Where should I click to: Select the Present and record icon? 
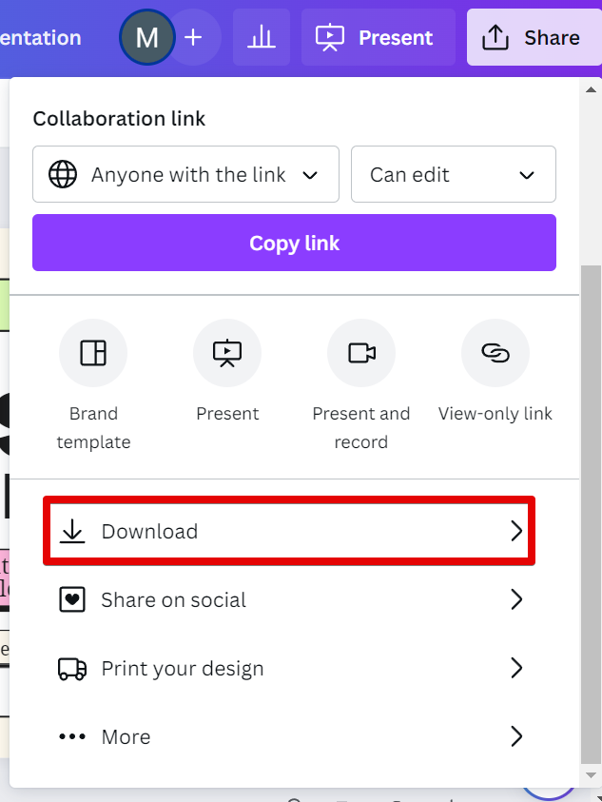coord(361,353)
